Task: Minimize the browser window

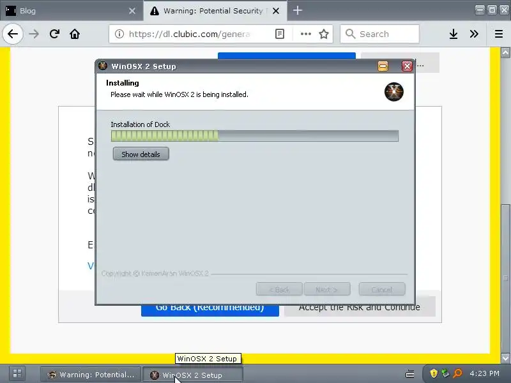Action: (480, 10)
